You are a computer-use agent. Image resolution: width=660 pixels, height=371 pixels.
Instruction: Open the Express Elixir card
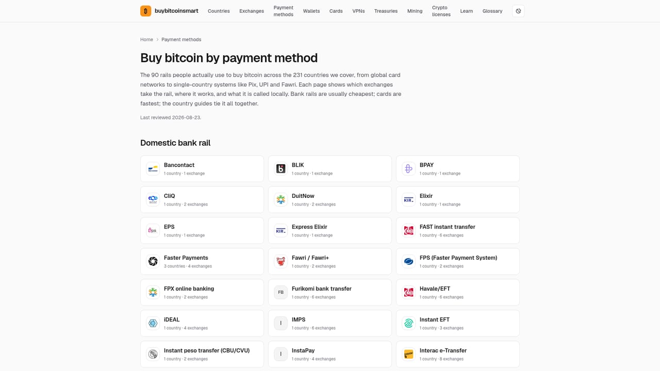click(x=330, y=230)
